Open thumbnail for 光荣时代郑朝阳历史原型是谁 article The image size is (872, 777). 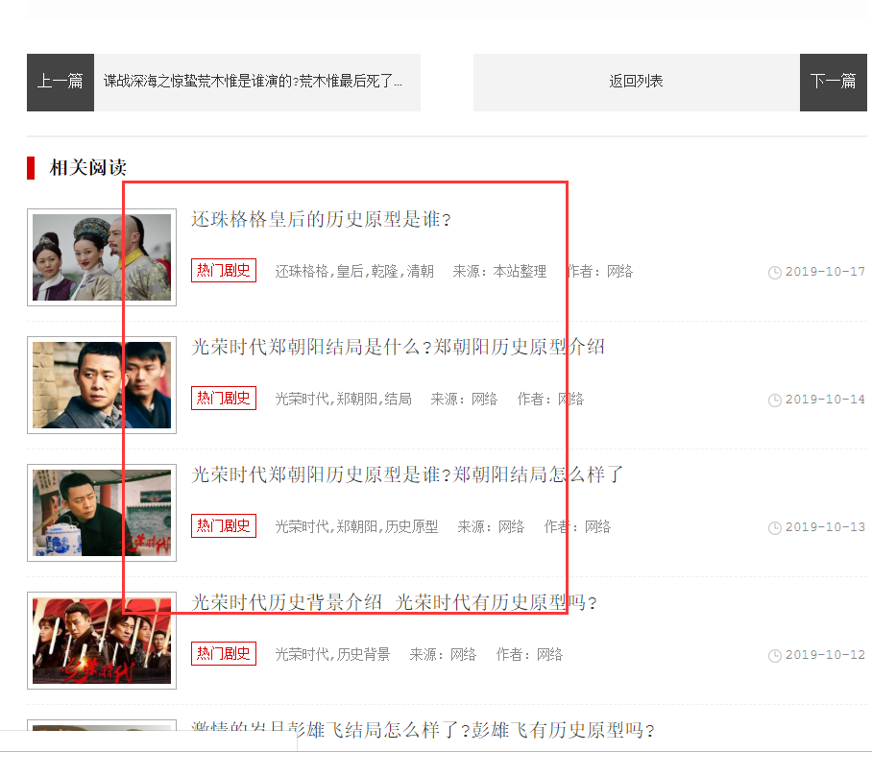tap(102, 513)
